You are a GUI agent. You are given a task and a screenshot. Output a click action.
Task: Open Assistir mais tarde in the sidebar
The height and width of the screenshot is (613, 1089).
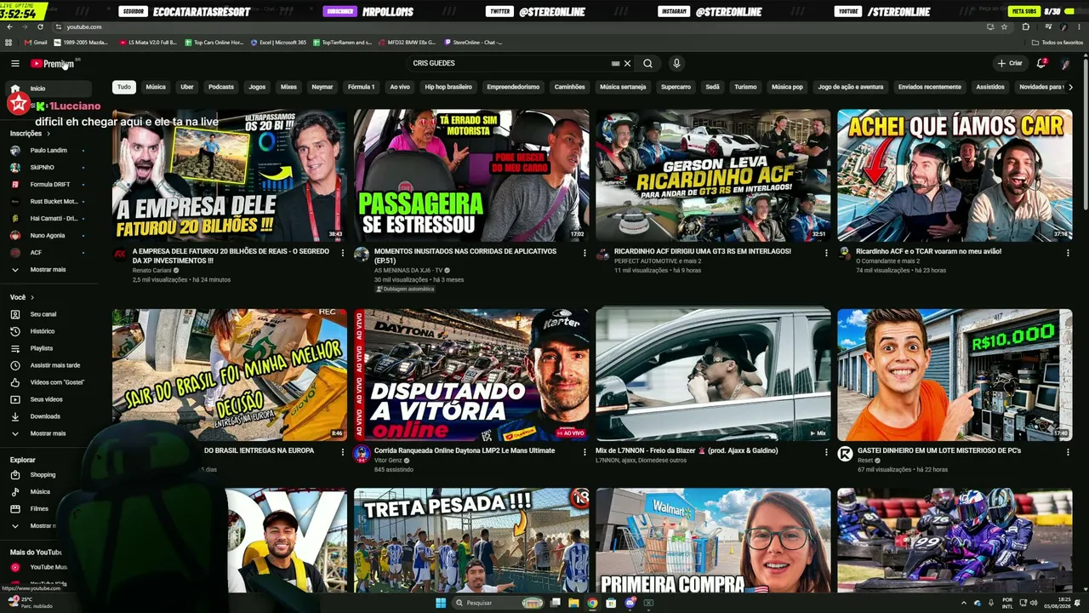[x=49, y=365]
